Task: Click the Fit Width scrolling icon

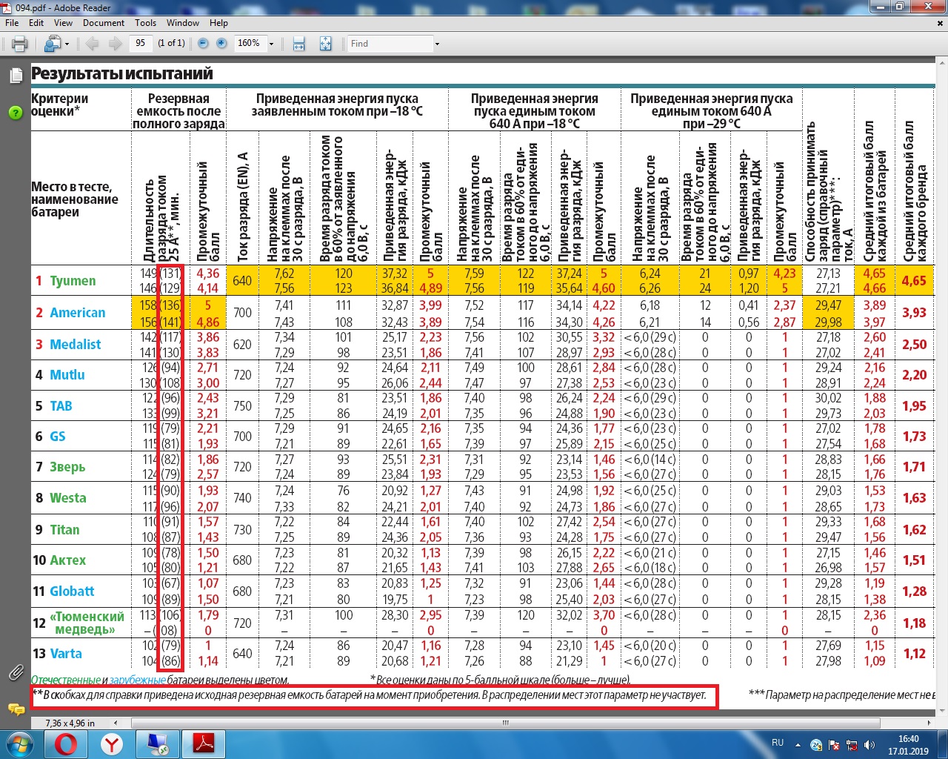Action: [x=299, y=44]
